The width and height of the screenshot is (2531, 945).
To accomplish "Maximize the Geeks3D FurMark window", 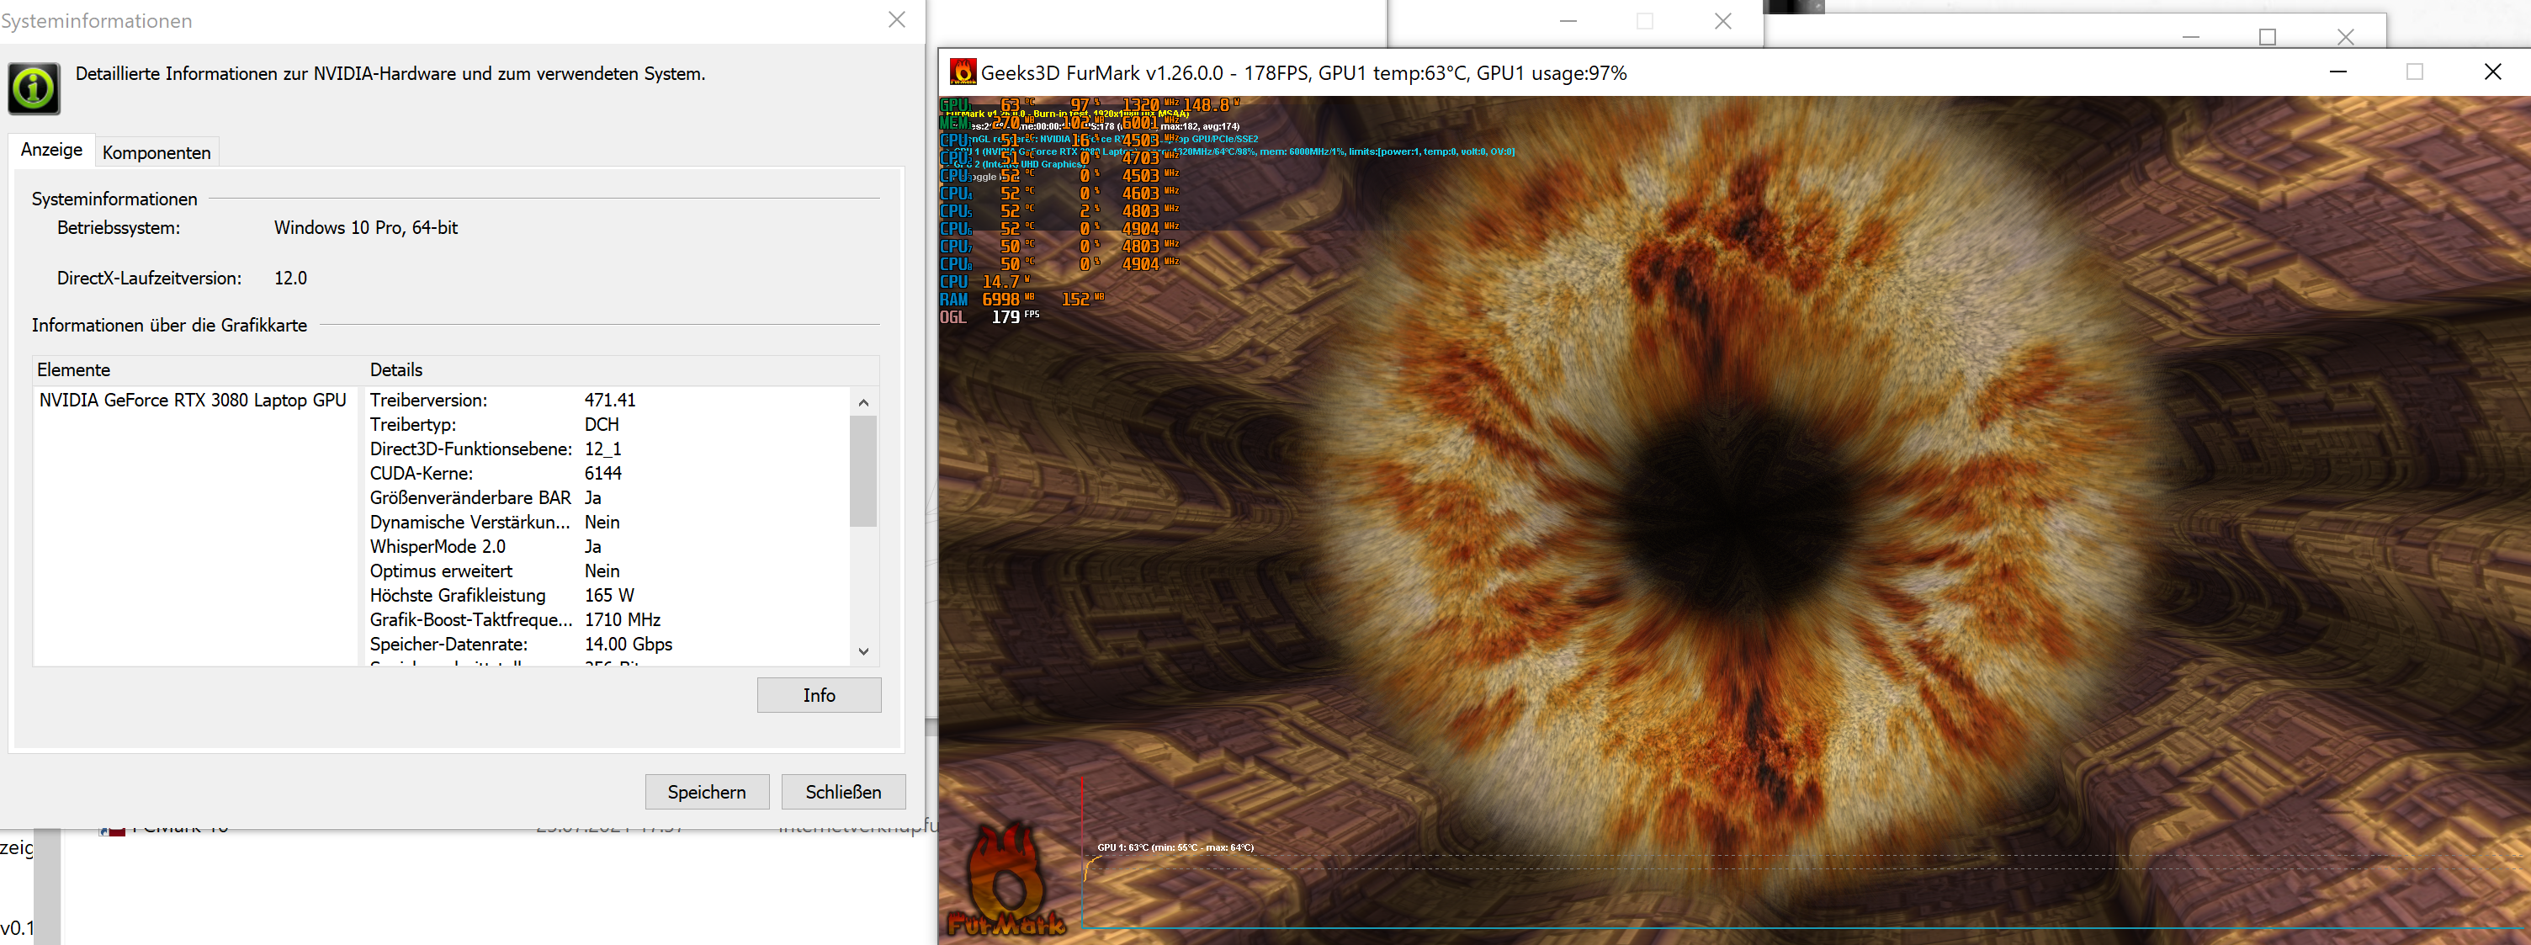I will pos(2414,72).
